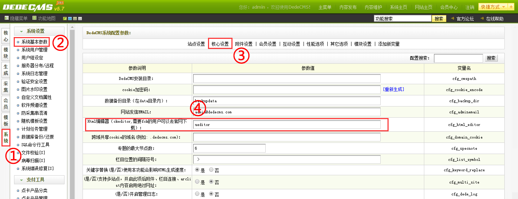Open 用户组设定 in the sidebar

tap(32, 58)
